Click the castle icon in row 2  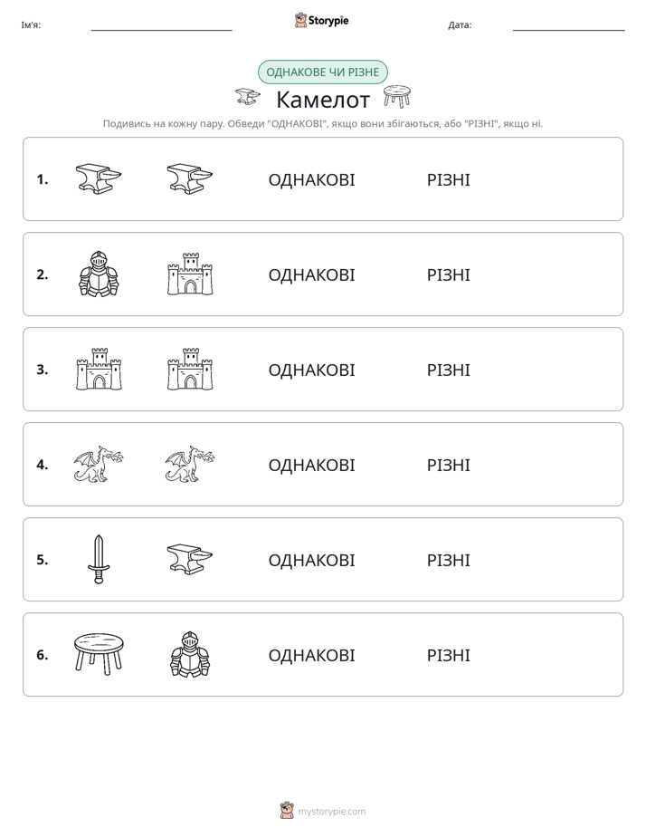(x=190, y=274)
